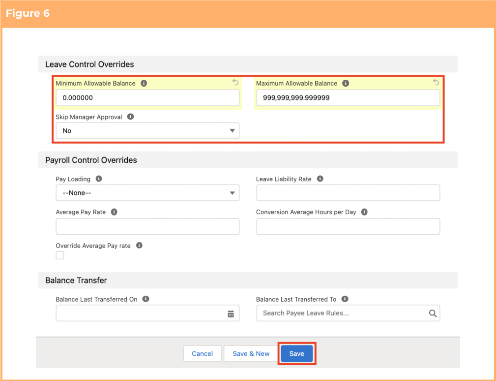Click the Search Payee Leave Rules field

pos(348,313)
